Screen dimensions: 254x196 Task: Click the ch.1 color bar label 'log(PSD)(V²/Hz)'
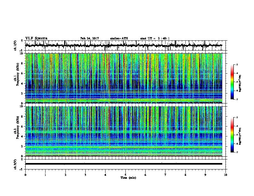240,84
